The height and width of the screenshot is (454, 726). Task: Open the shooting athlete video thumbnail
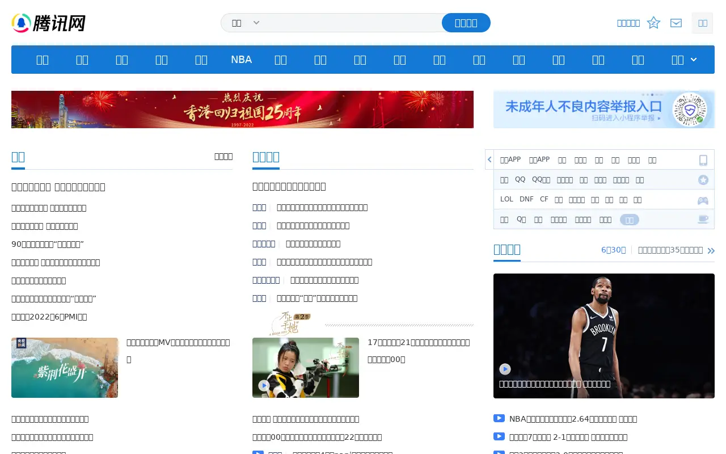[x=306, y=368]
